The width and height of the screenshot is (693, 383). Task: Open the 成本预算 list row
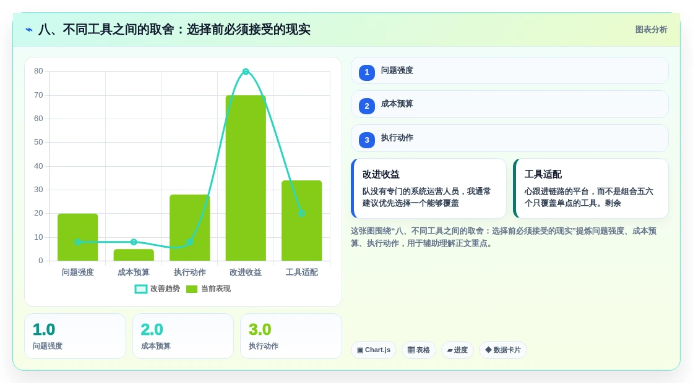510,104
